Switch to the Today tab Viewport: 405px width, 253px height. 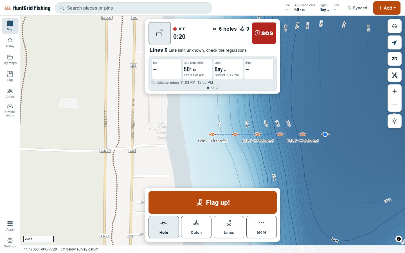coord(10,42)
